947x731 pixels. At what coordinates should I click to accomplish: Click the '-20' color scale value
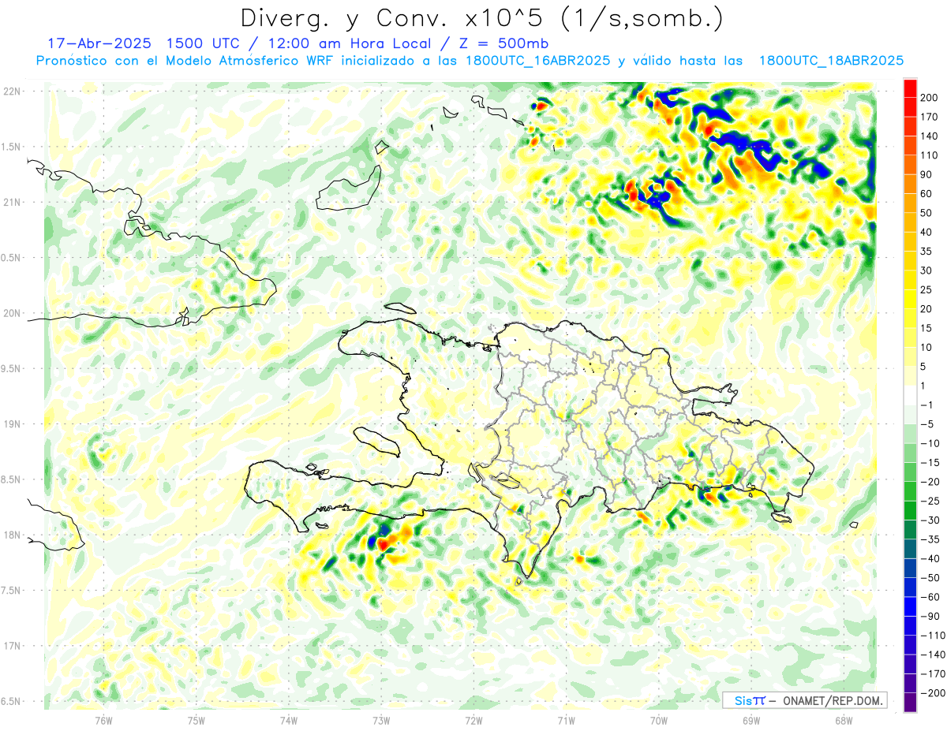(931, 482)
